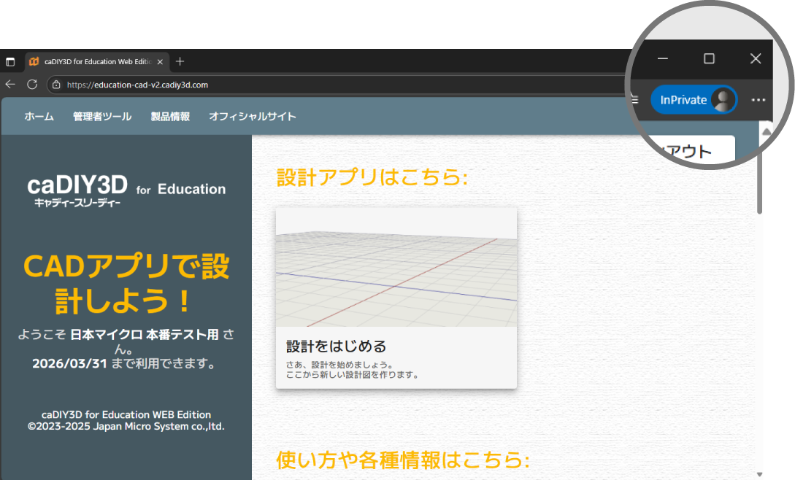Viewport: 795px width, 480px height.
Task: Open a new browser tab
Action: (x=180, y=61)
